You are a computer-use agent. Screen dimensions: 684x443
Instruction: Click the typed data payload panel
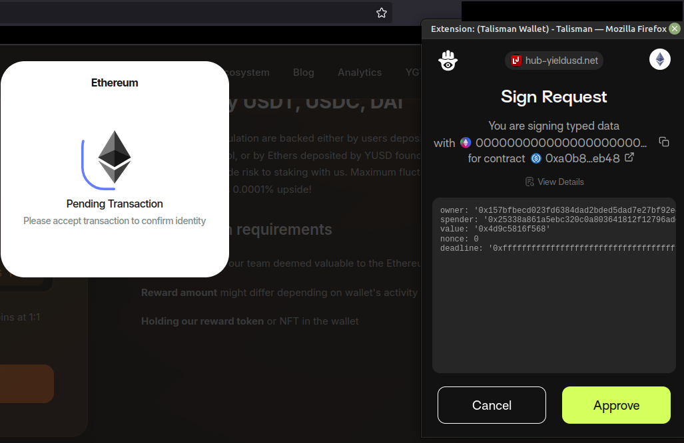[x=554, y=286]
